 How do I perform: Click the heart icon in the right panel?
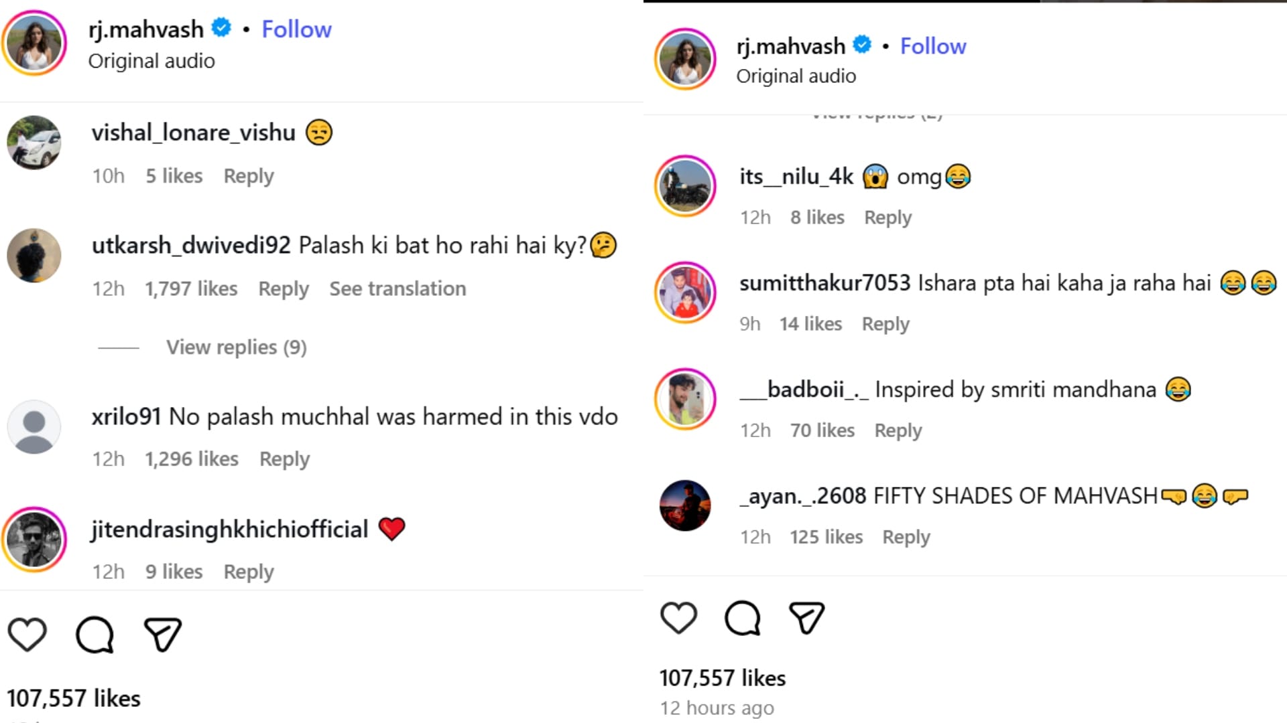coord(678,617)
